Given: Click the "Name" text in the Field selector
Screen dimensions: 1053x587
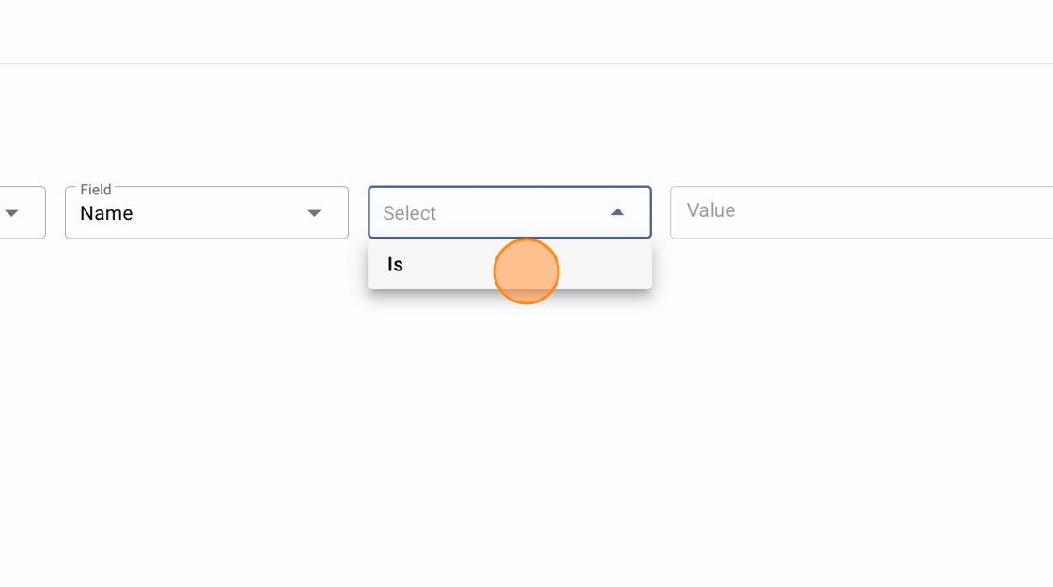Looking at the screenshot, I should [x=106, y=213].
